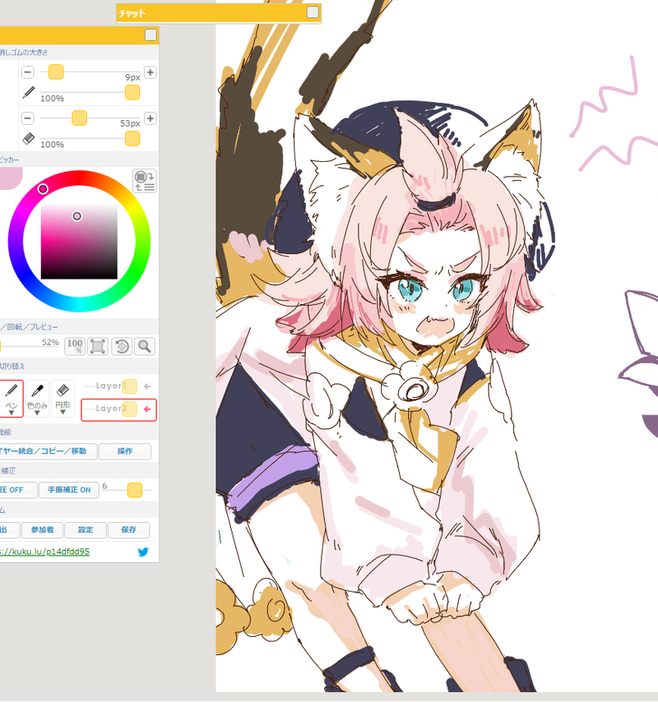
Task: Adjust the pen opacity slider handle
Action: 132,93
